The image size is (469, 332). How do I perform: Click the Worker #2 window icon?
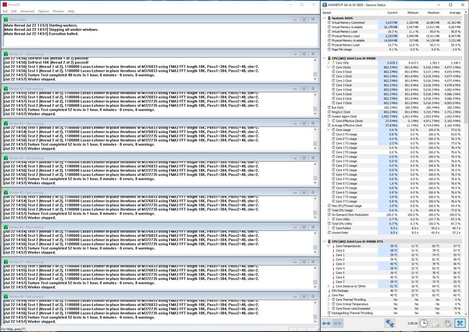point(6,88)
